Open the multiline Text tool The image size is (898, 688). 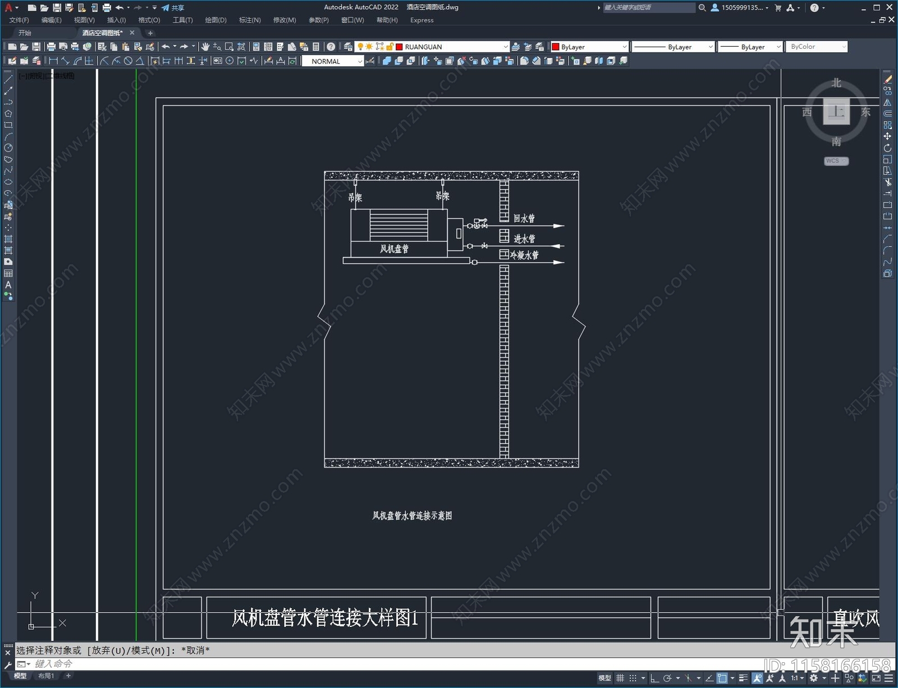pos(7,285)
